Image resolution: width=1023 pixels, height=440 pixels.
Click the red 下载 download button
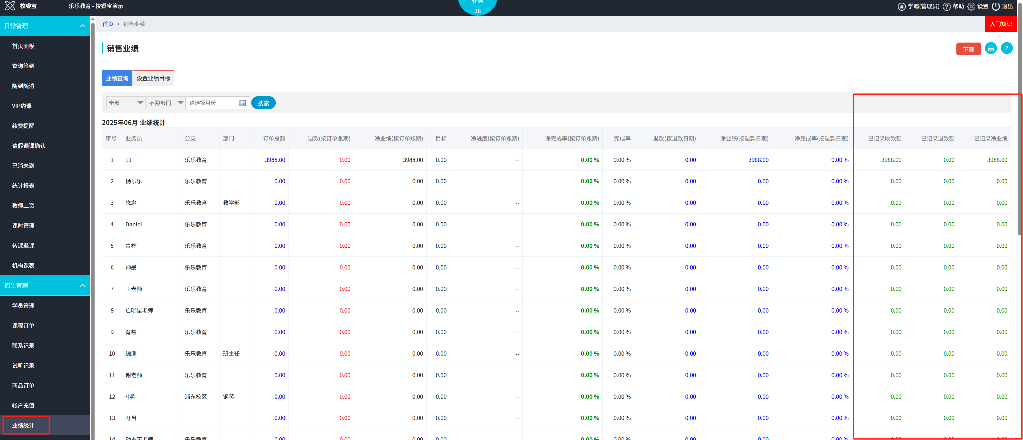968,49
